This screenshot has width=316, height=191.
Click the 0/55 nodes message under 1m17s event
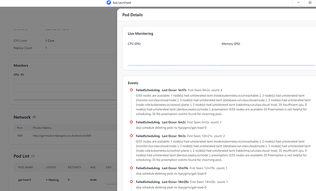click(x=223, y=105)
